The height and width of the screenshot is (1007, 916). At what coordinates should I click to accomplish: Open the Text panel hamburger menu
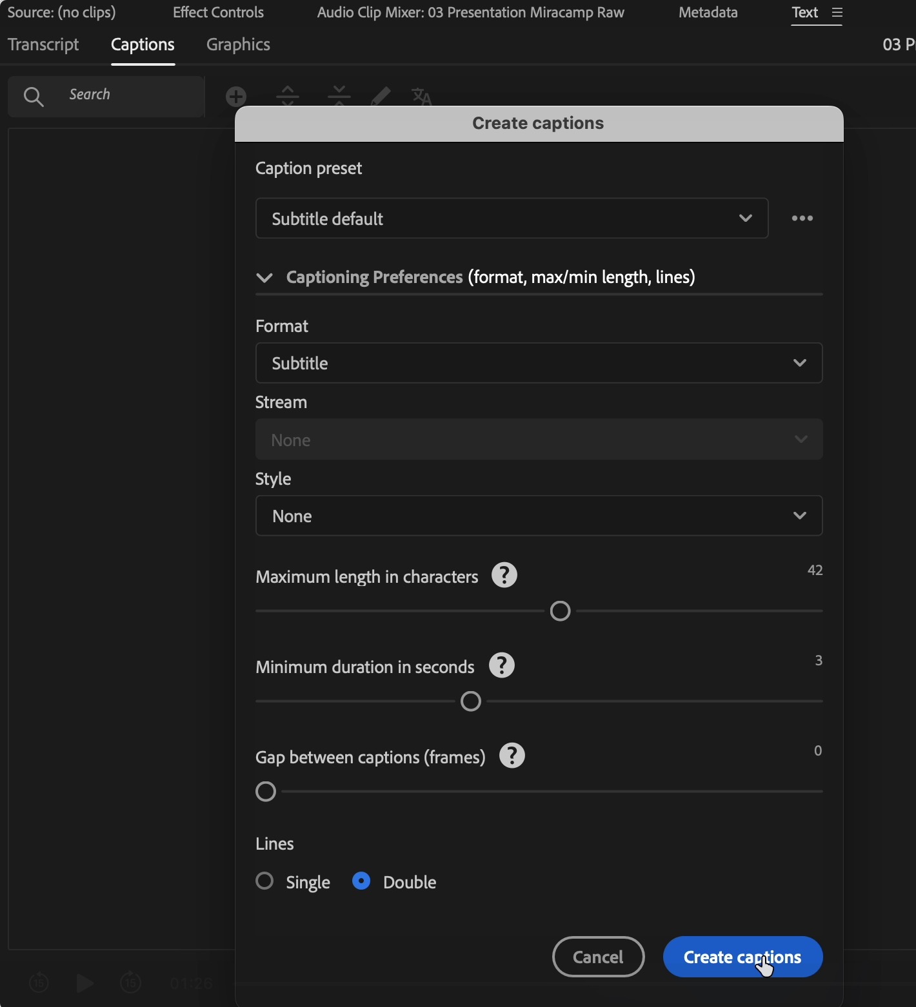837,12
